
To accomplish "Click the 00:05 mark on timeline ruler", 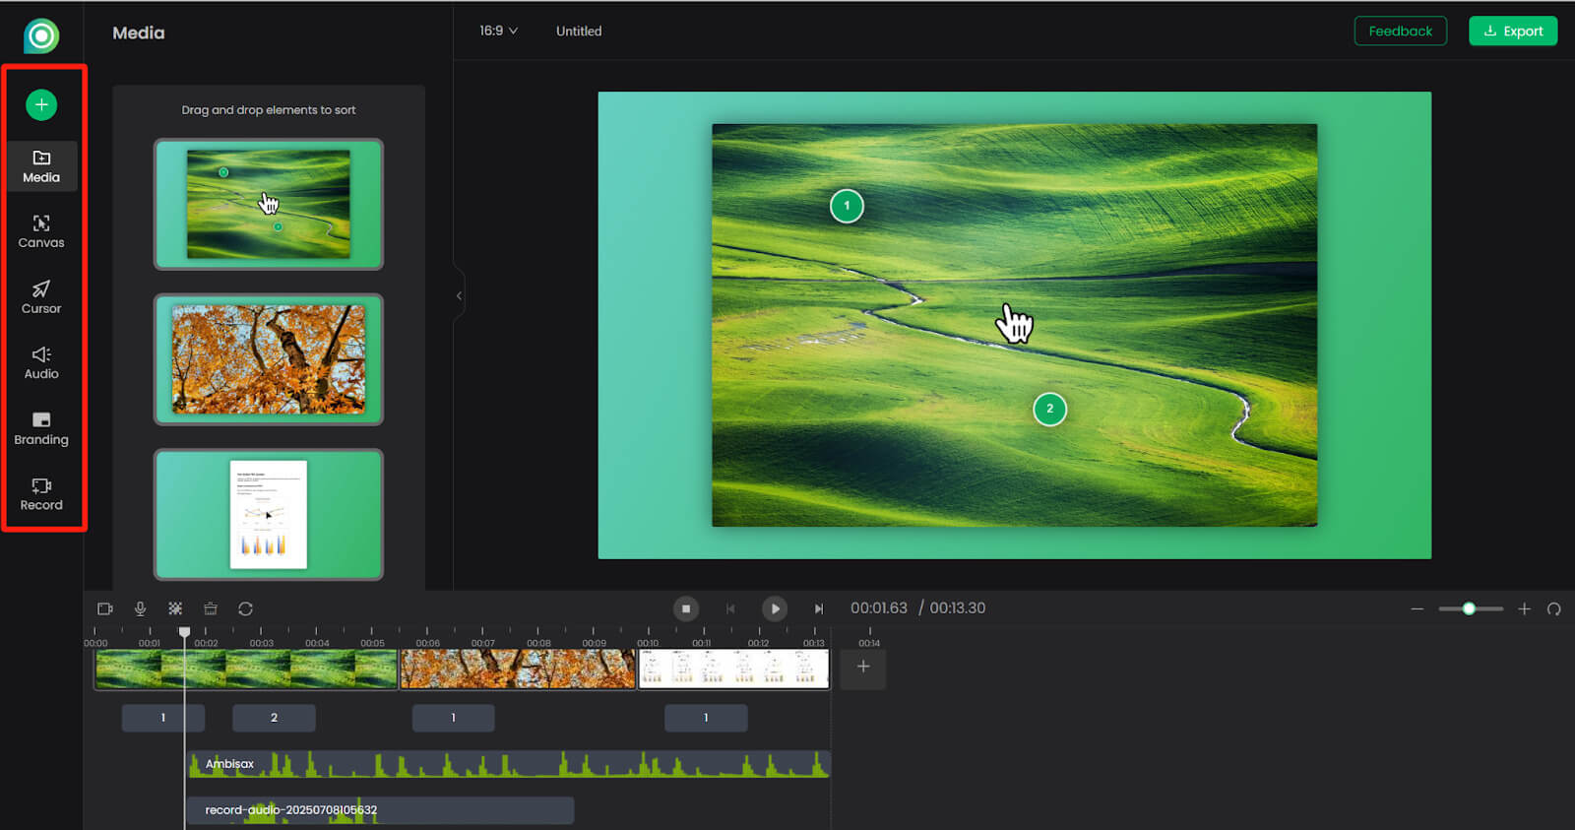I will [x=372, y=642].
